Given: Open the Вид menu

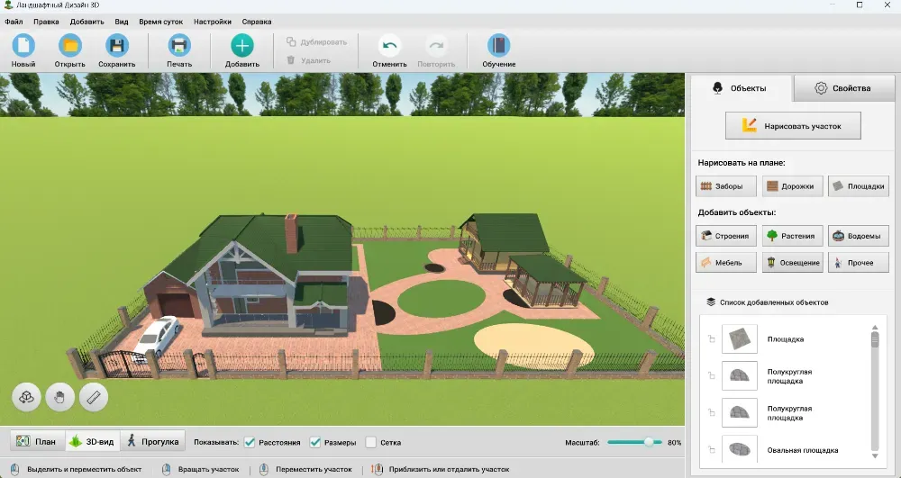Looking at the screenshot, I should 122,22.
